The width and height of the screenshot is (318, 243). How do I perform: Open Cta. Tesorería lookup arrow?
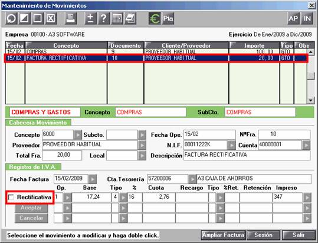[192, 179]
